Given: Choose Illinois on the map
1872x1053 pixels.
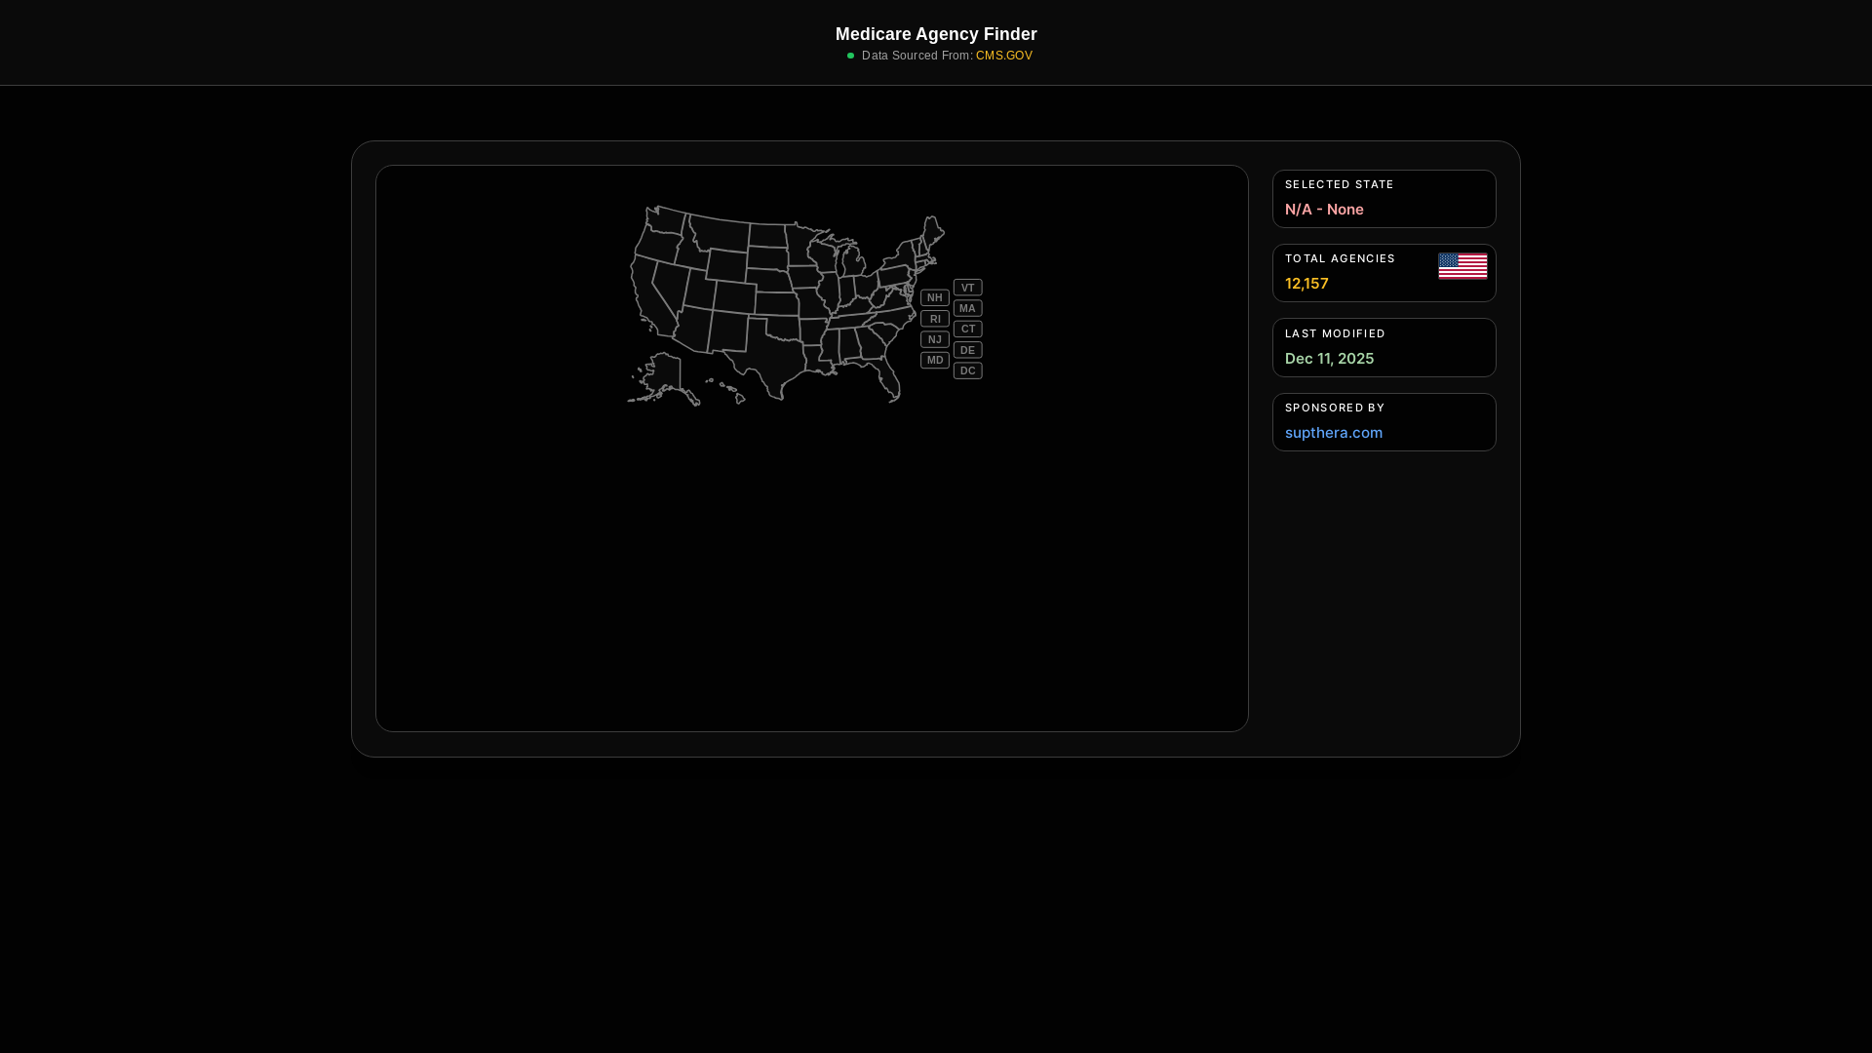Looking at the screenshot, I should pos(830,291).
